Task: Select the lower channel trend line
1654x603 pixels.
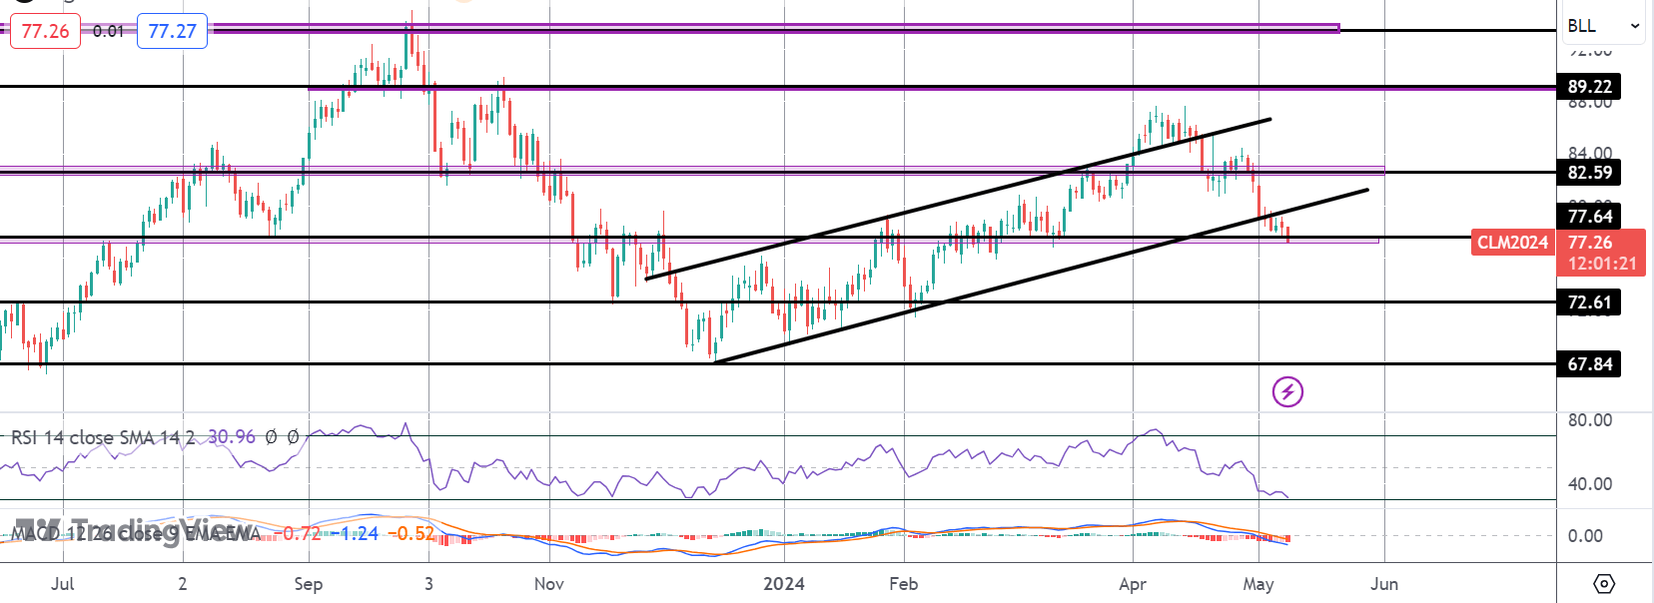Action: [1042, 275]
